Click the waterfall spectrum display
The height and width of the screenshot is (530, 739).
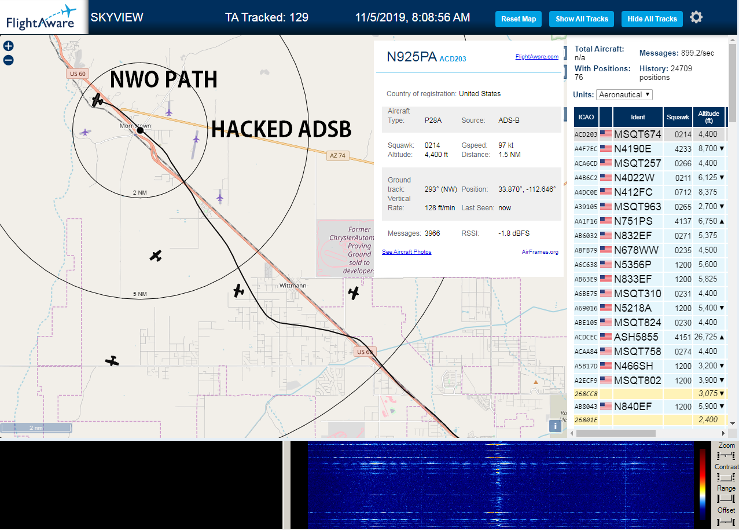tap(501, 485)
